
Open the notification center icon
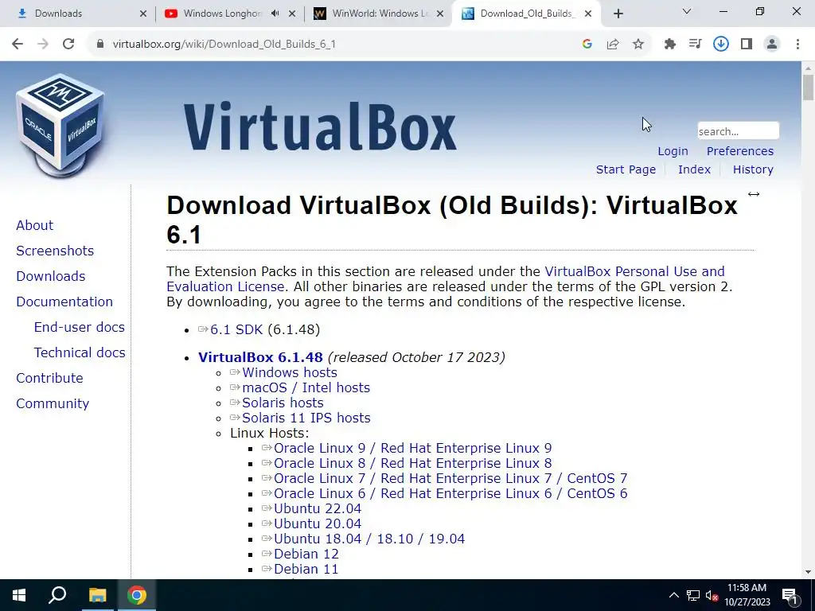pos(790,596)
